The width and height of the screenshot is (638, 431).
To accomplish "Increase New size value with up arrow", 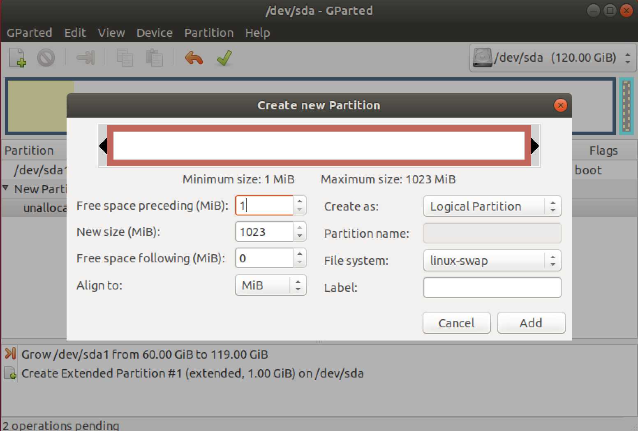I will [x=300, y=227].
